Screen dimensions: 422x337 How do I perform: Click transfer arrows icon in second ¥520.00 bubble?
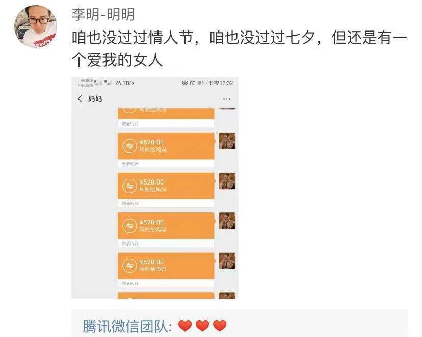point(129,186)
